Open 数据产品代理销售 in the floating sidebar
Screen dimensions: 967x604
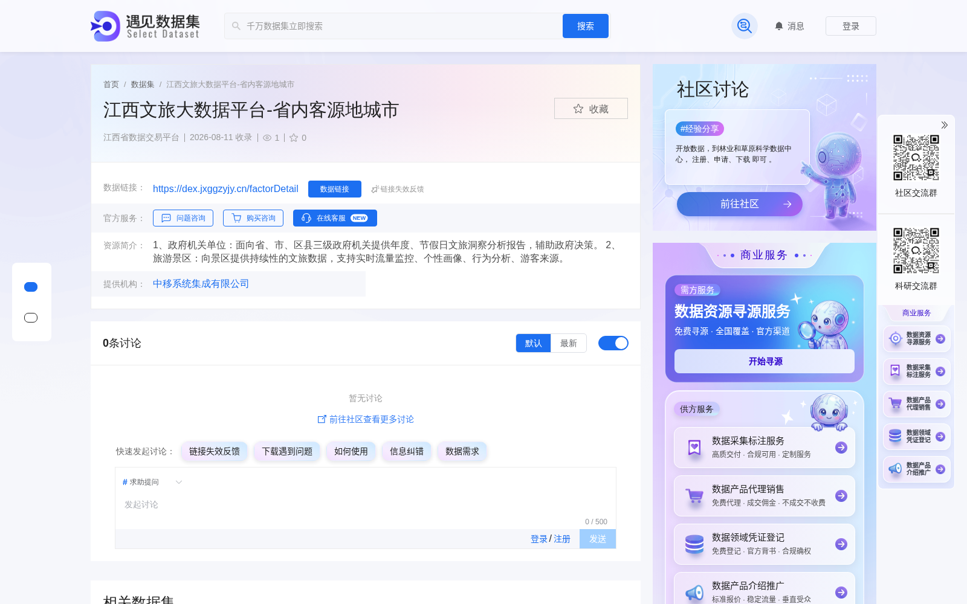tap(917, 404)
